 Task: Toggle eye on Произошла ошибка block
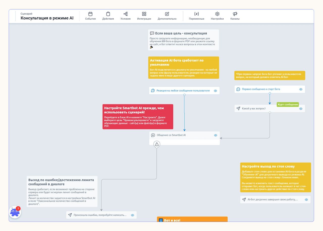tap(132, 215)
